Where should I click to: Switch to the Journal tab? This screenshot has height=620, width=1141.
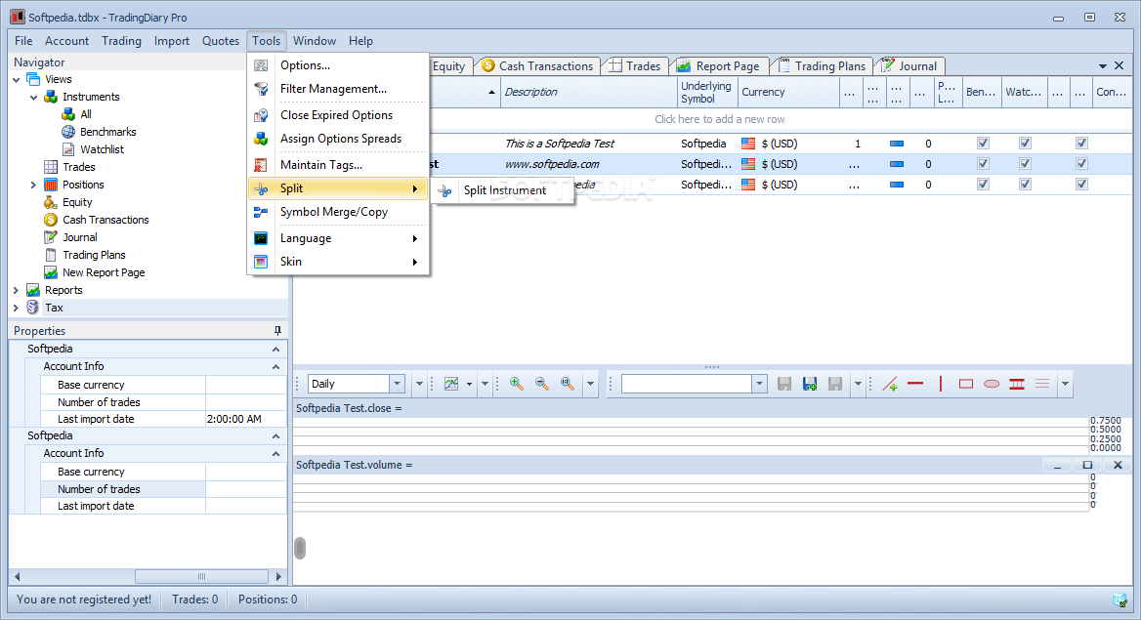909,66
